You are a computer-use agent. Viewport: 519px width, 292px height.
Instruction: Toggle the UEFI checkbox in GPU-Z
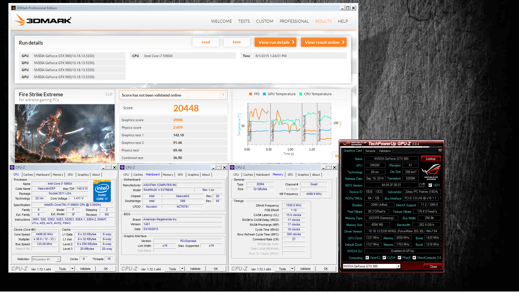430,185
